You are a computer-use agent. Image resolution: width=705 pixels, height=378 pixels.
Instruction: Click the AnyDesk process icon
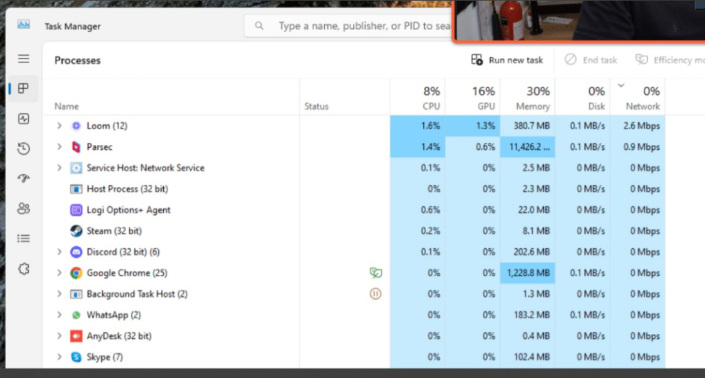click(x=76, y=336)
